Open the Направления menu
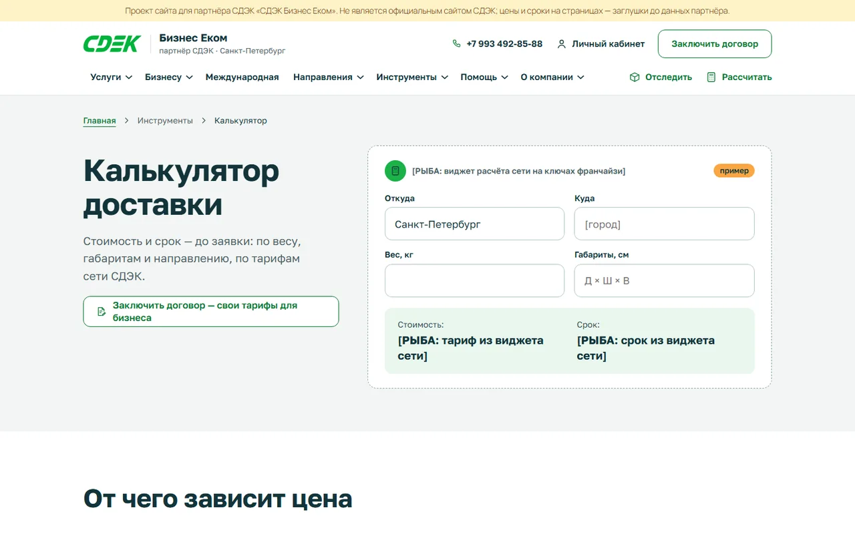The width and height of the screenshot is (855, 534). click(329, 77)
